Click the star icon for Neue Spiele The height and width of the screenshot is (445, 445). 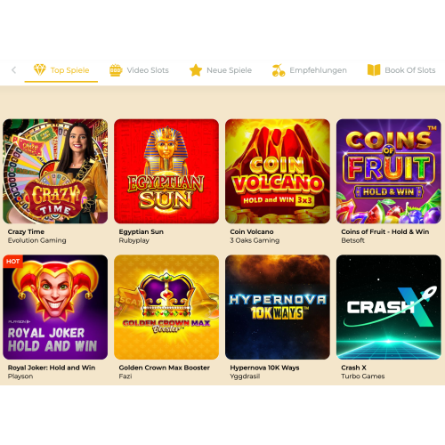coord(196,70)
